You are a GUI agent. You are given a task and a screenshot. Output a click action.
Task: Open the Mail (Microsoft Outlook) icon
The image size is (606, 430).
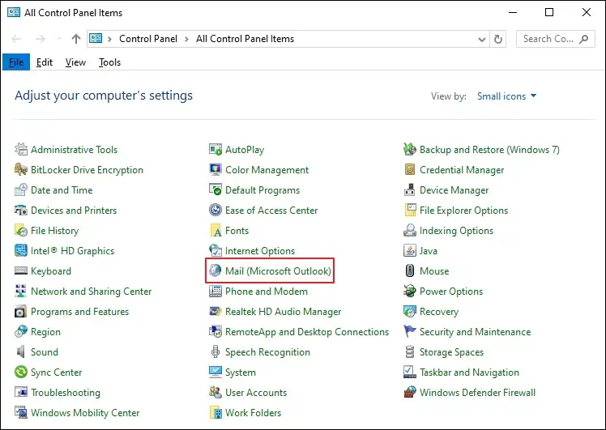point(216,270)
